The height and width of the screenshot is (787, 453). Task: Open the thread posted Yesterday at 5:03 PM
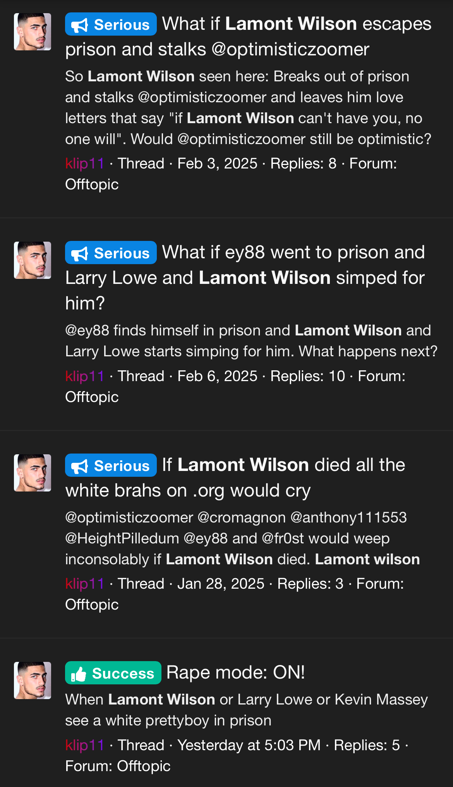pyautogui.click(x=235, y=673)
